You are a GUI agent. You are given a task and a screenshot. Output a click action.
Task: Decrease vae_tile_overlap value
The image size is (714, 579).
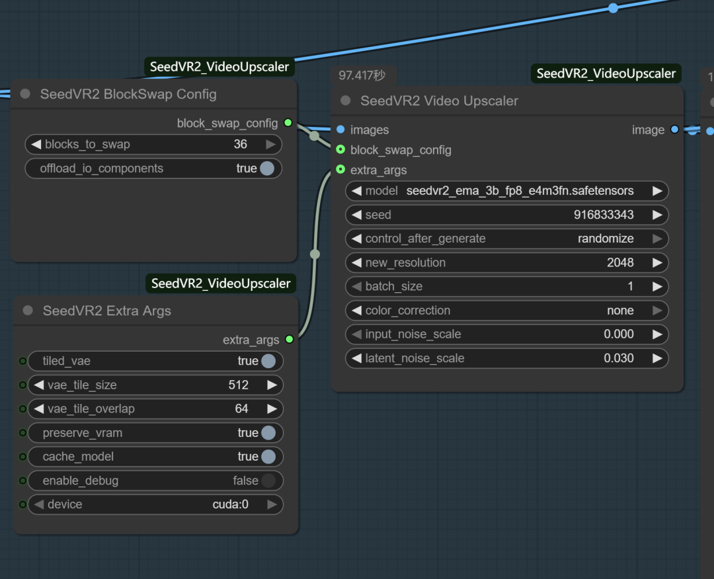(x=39, y=408)
